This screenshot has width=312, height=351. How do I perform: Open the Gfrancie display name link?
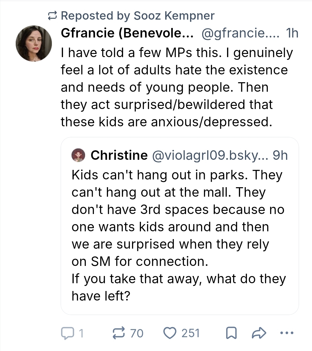(127, 33)
